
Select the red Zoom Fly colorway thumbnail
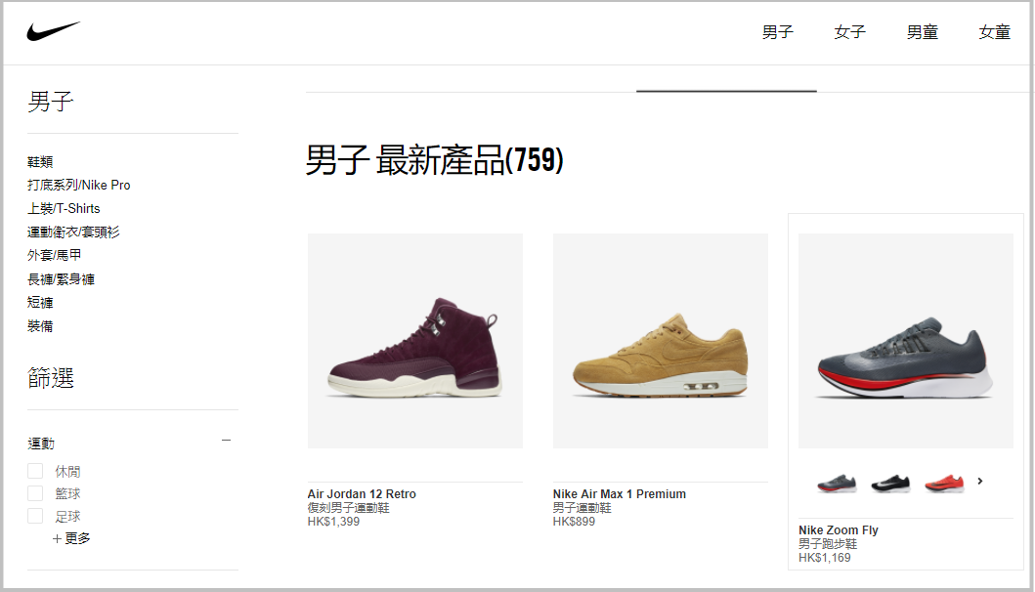tap(944, 483)
